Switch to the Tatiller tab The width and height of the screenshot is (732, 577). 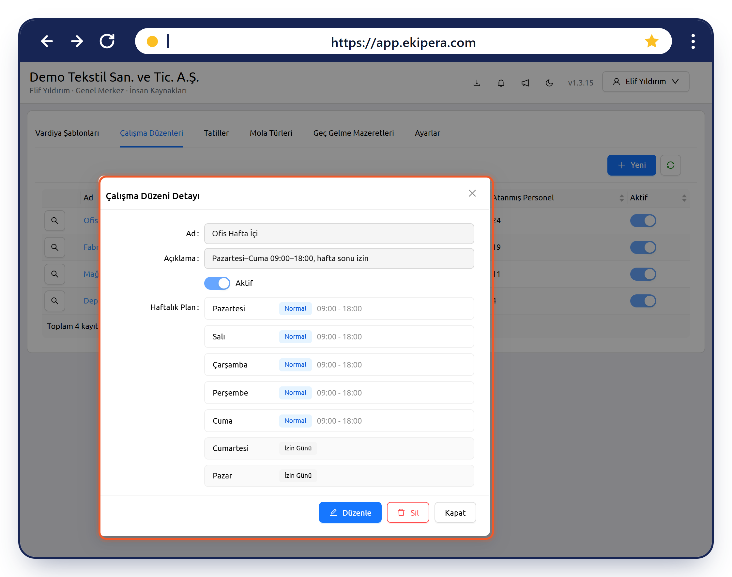[216, 133]
